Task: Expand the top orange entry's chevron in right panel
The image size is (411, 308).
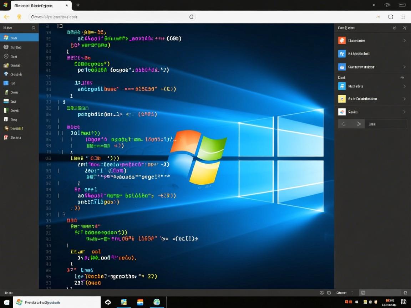Action: (x=404, y=40)
